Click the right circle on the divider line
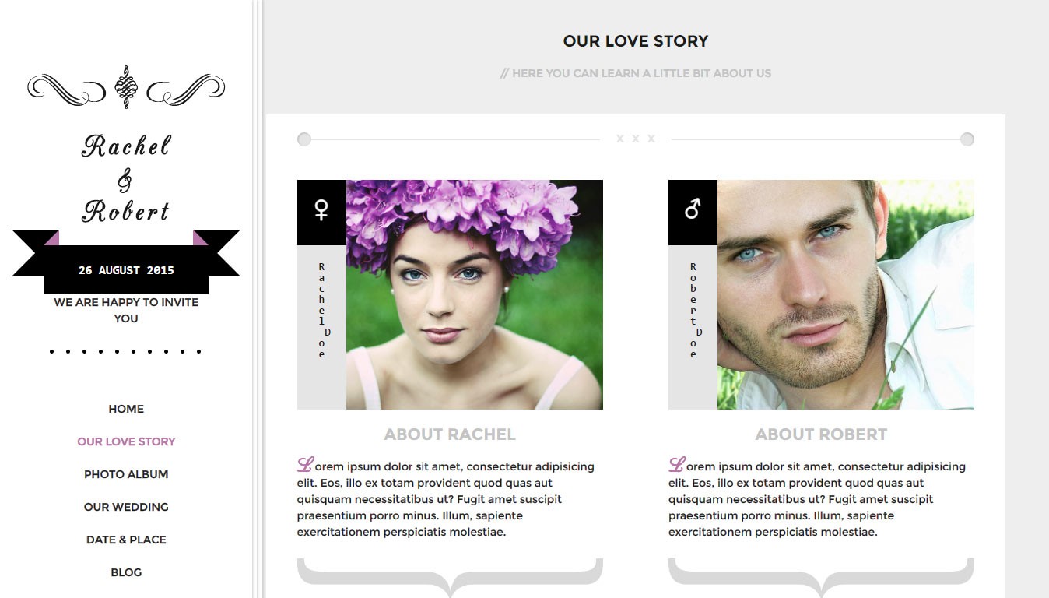Image resolution: width=1049 pixels, height=598 pixels. [967, 139]
